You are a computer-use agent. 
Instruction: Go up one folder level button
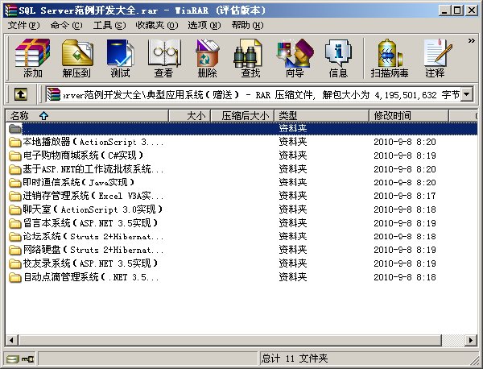[21, 94]
